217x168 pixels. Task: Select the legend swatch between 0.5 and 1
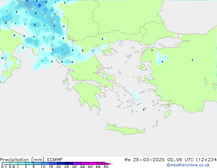click(x=14, y=164)
